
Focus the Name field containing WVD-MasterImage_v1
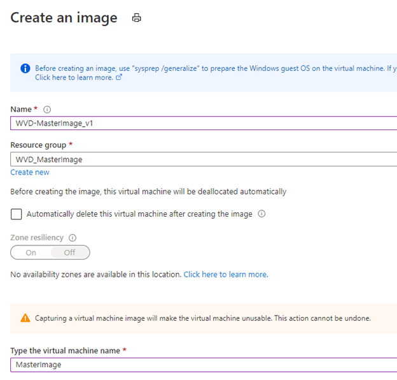click(x=204, y=123)
